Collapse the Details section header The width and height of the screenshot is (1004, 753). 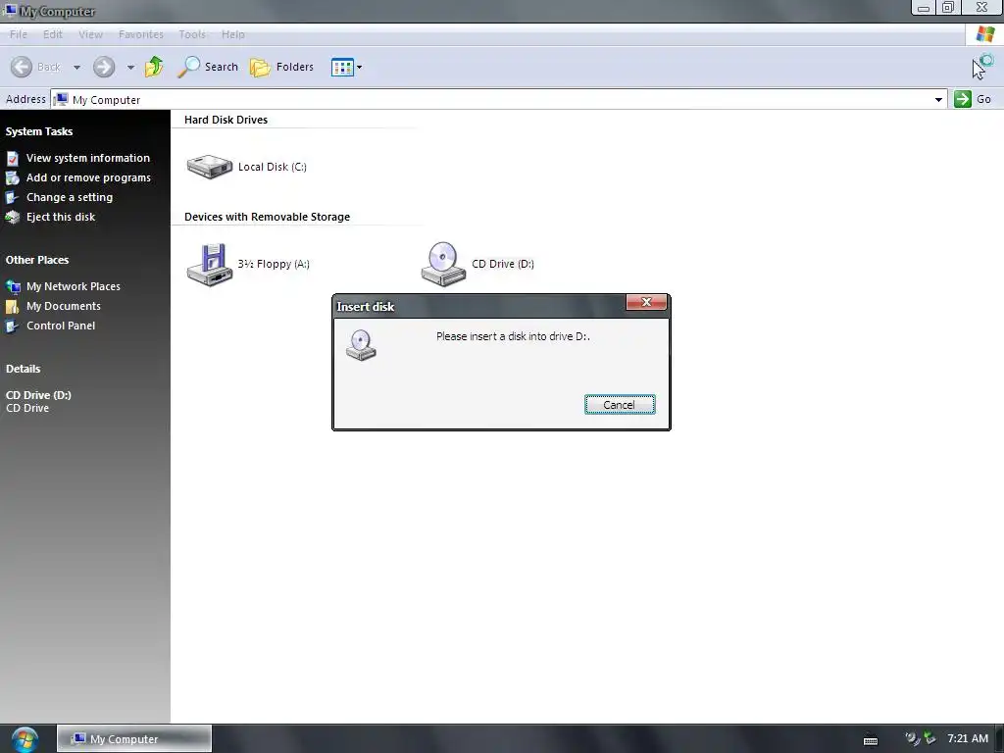point(24,369)
